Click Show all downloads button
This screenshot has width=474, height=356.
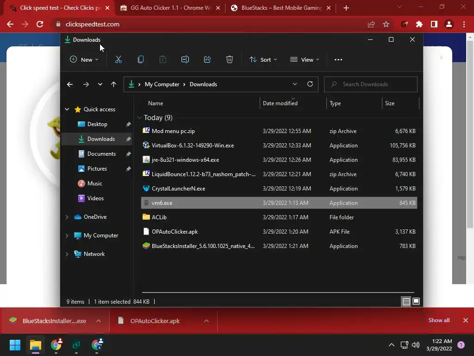[x=439, y=320]
